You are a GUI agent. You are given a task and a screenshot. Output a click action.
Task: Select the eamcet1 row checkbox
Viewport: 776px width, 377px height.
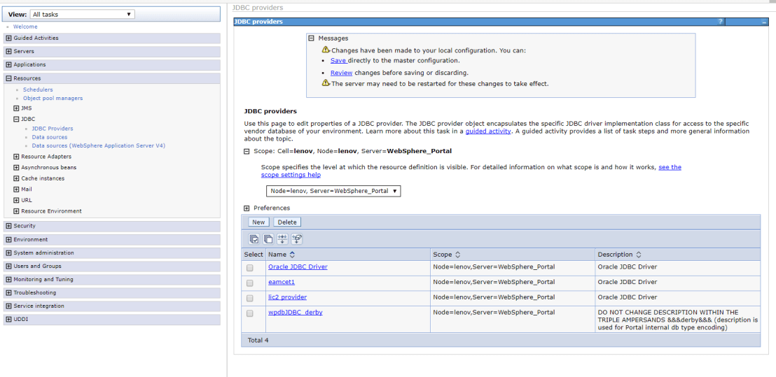(250, 283)
